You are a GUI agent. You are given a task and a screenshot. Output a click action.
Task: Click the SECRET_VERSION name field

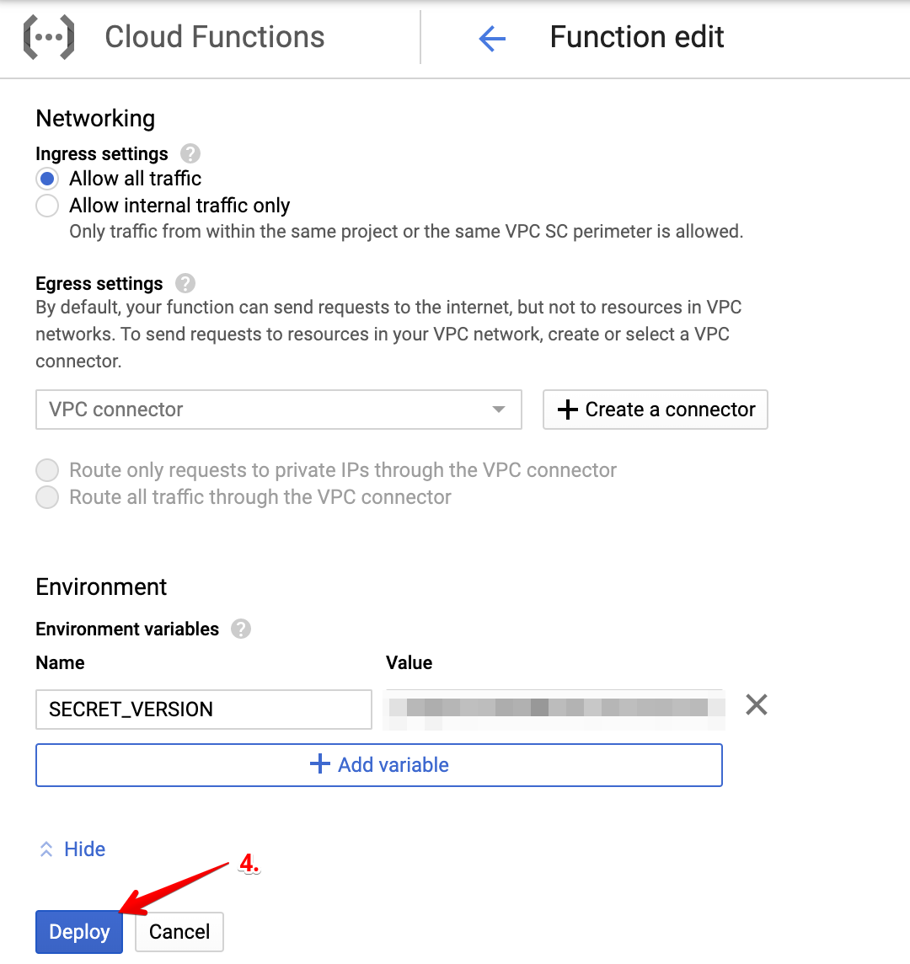pyautogui.click(x=203, y=710)
